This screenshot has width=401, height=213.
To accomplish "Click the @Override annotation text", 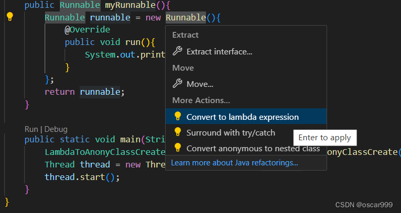I will tap(87, 30).
